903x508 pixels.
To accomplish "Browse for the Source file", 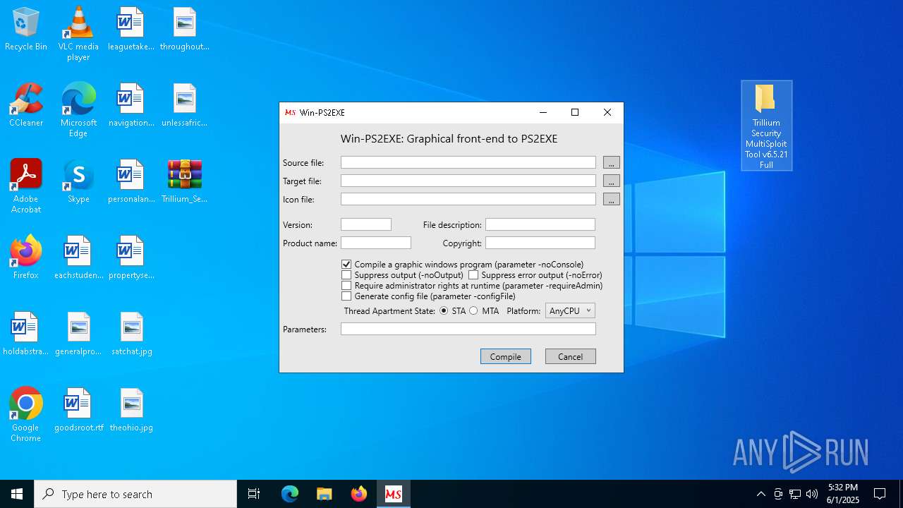I will [612, 162].
